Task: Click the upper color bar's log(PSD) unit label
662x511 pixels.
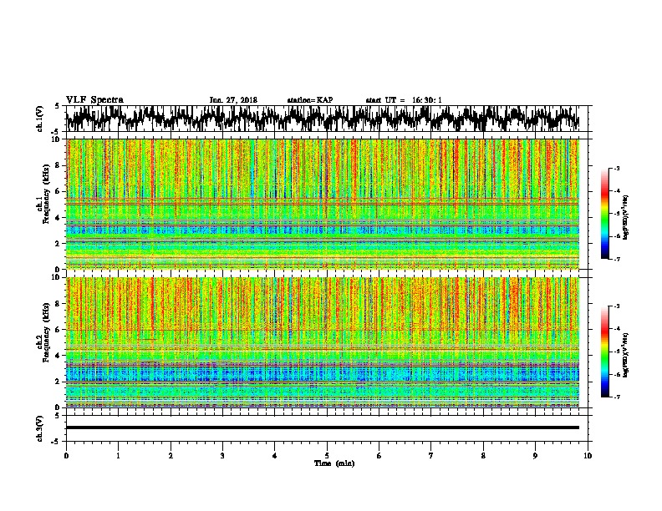Action: [626, 217]
